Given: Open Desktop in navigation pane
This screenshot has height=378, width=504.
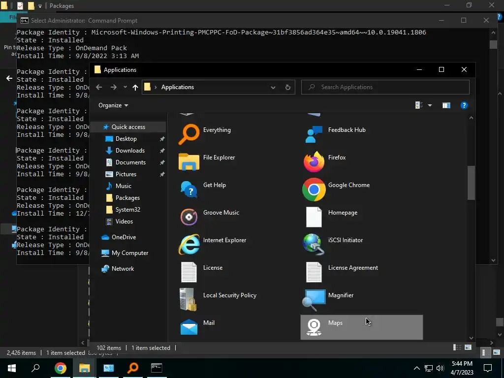Looking at the screenshot, I should [x=126, y=139].
